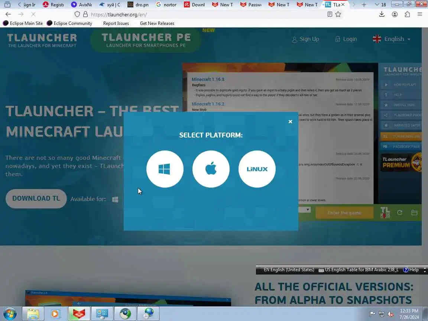Screen dimensions: 428x321
Task: Switch to the Registi tab
Action: [x=53, y=4]
